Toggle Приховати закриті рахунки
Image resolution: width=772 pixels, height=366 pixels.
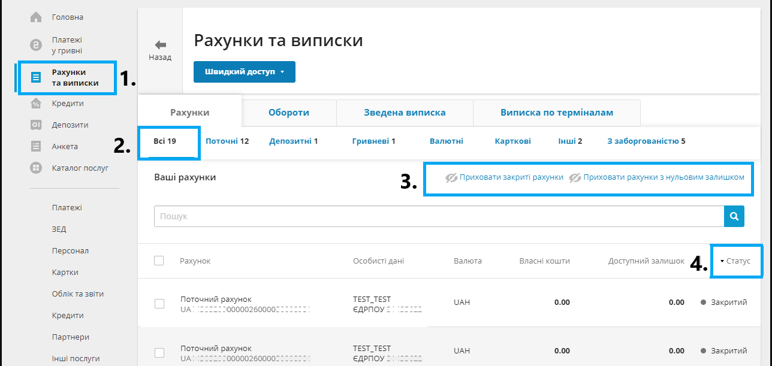[505, 177]
